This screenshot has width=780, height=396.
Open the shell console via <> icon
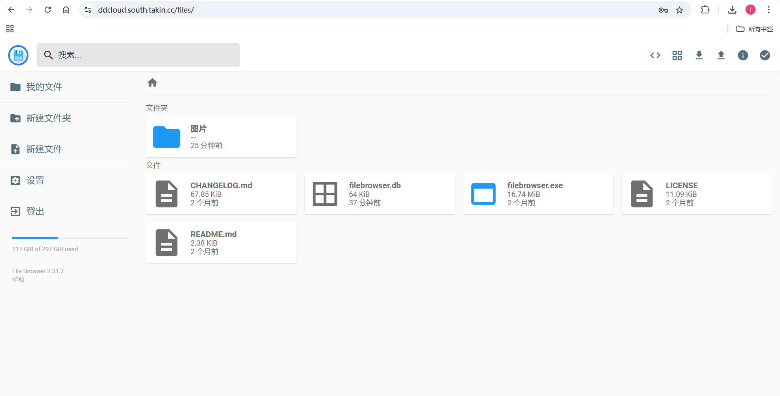[x=655, y=55]
